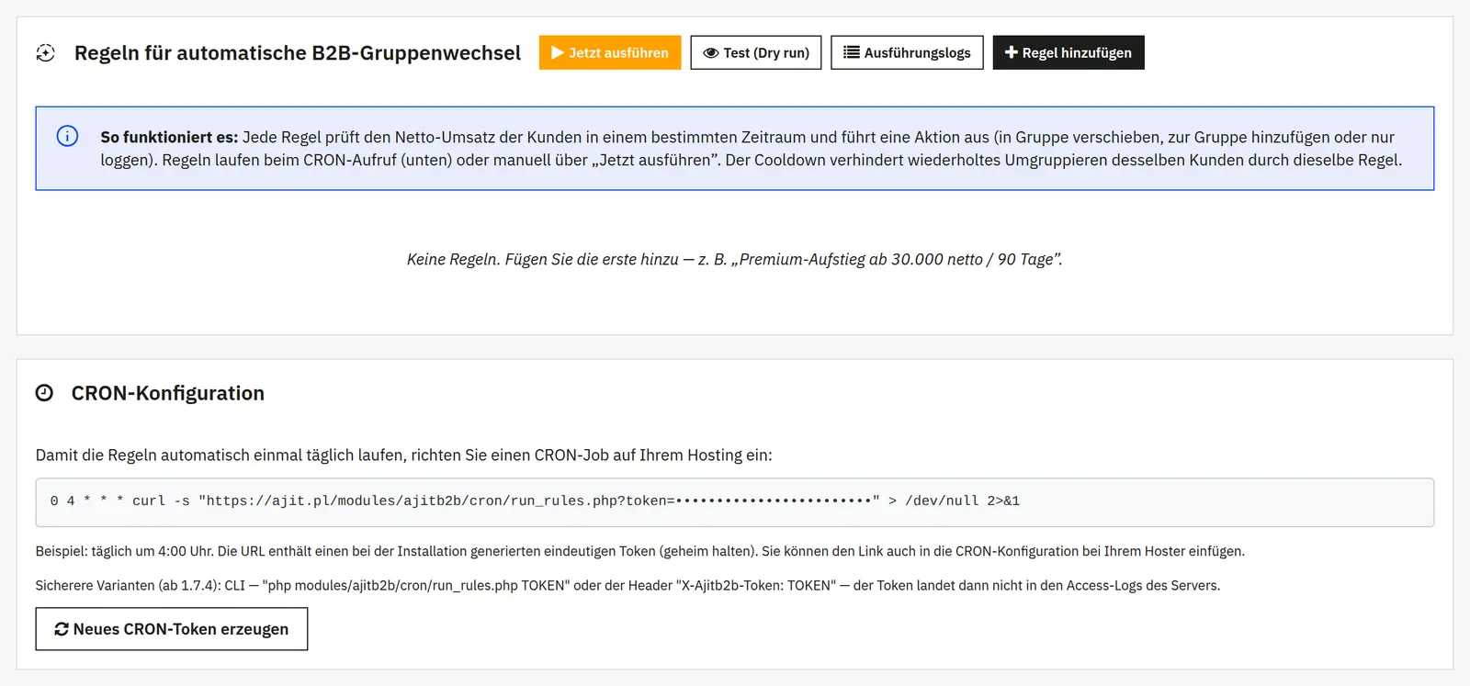1470x686 pixels.
Task: Click the line starting Sicherere Varianten (ab 1.7.4)
Action: [x=628, y=585]
